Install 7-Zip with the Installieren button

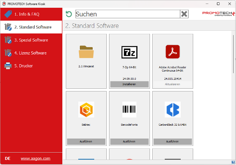click(129, 84)
